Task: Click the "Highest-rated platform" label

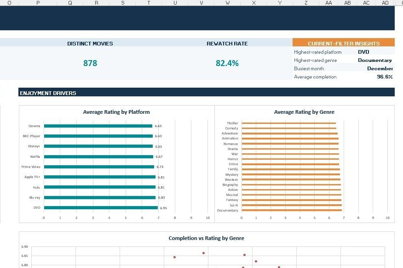Action: click(x=318, y=52)
